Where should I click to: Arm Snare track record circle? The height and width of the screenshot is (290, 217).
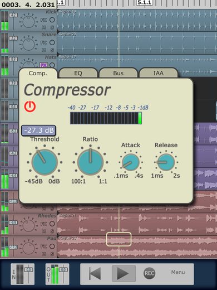52,42
